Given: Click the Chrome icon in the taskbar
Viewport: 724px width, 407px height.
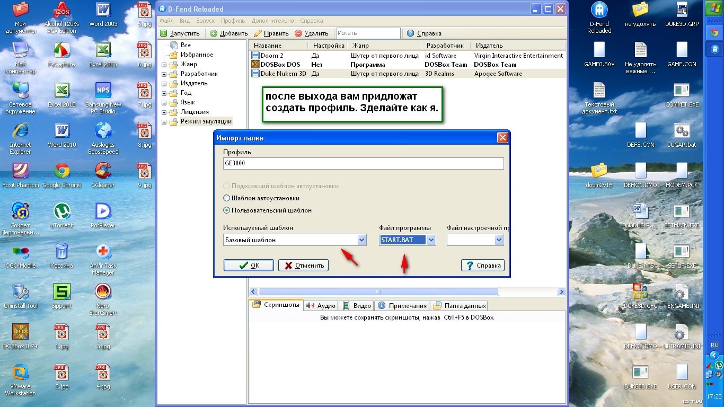Looking at the screenshot, I should click(x=714, y=33).
